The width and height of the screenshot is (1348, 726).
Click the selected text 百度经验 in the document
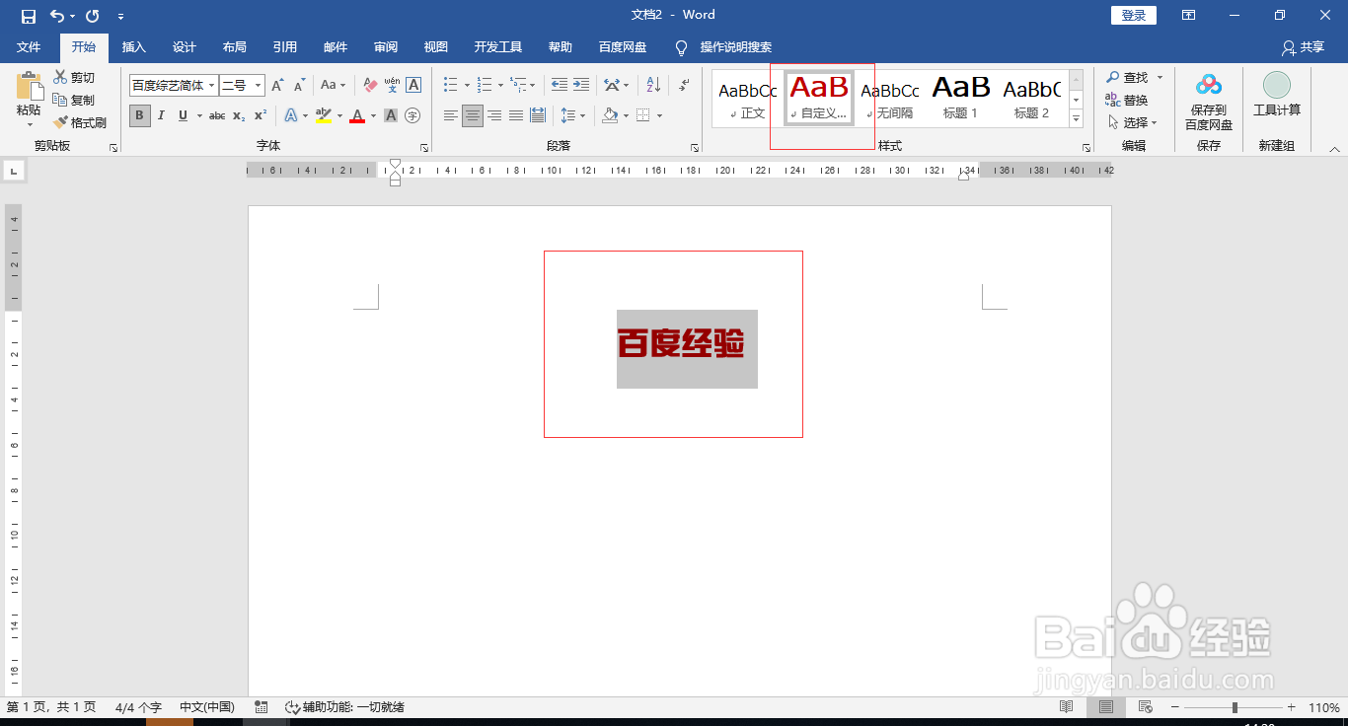[x=681, y=344]
